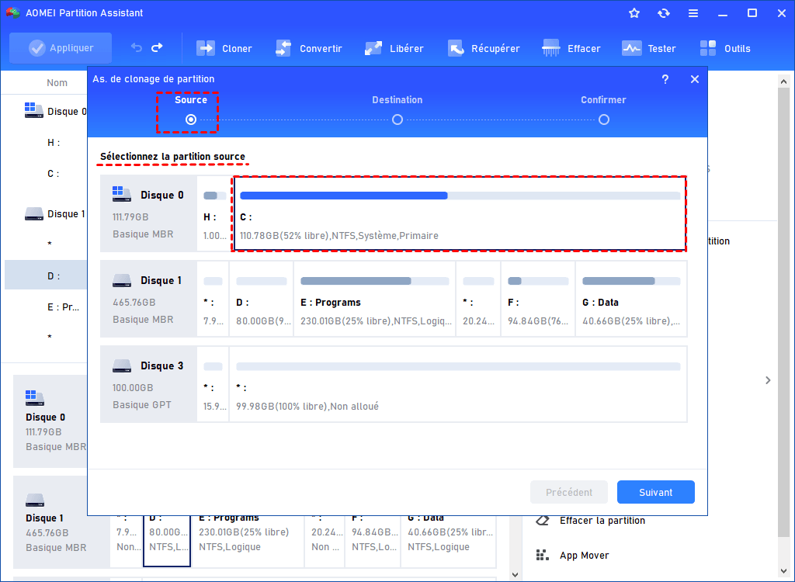Undo the last operation arrow
Image resolution: width=795 pixels, height=582 pixels.
point(137,47)
